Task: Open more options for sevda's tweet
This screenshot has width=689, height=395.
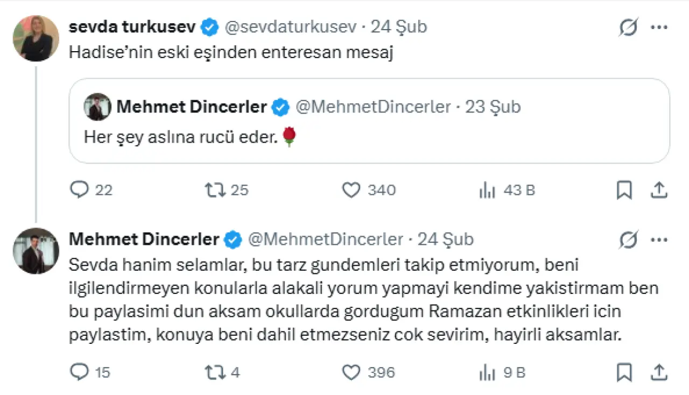Action: 659,27
